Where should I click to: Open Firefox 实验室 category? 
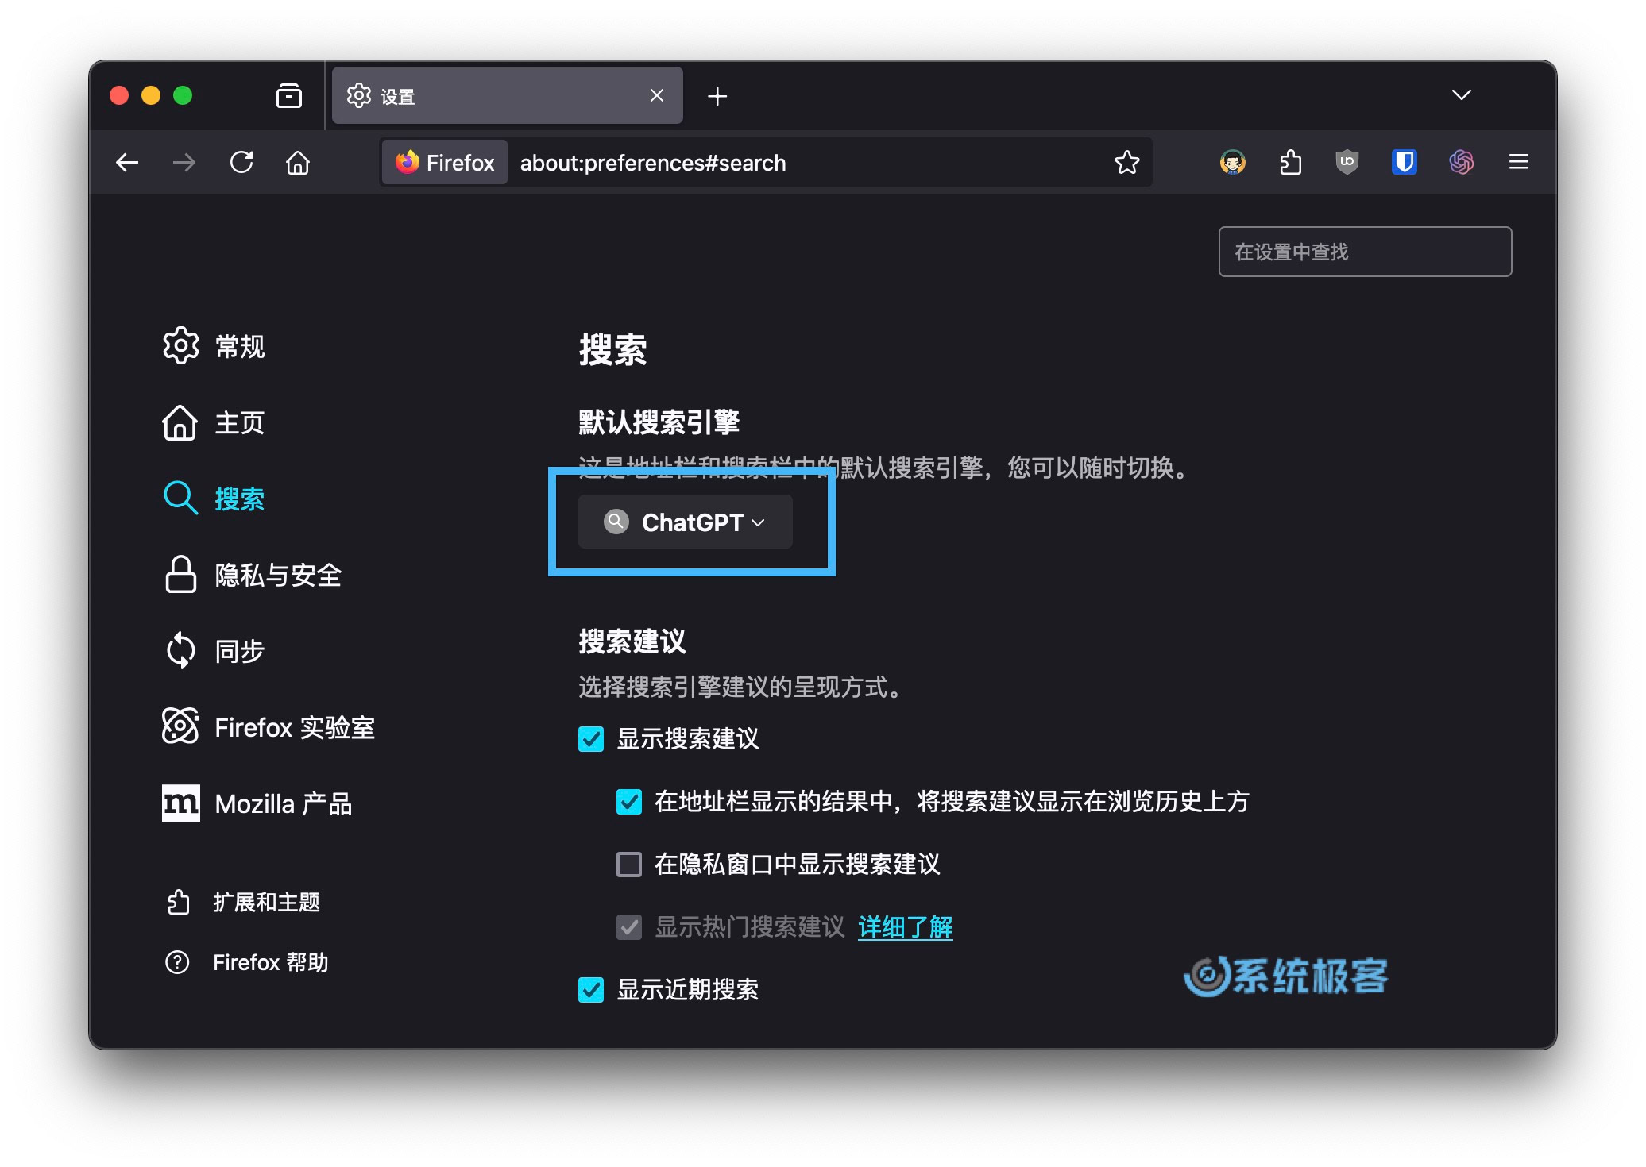269,727
